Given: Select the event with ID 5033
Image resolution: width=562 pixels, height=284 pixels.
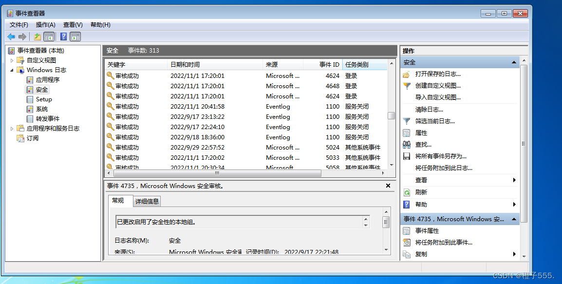Looking at the screenshot, I should (246, 158).
